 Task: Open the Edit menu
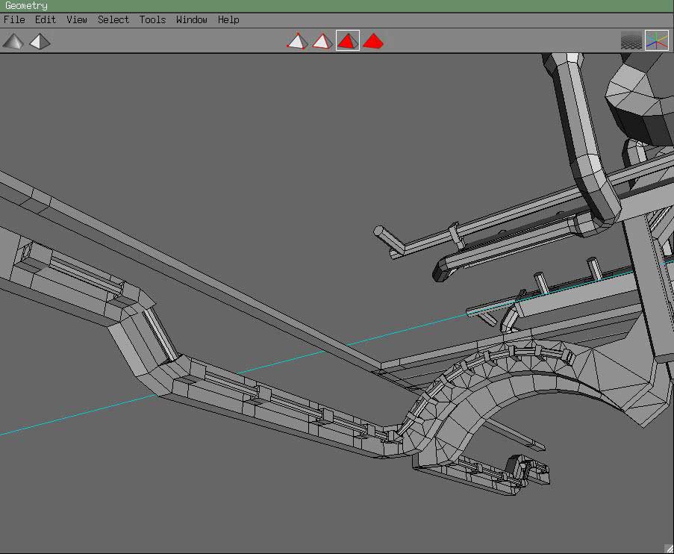46,19
